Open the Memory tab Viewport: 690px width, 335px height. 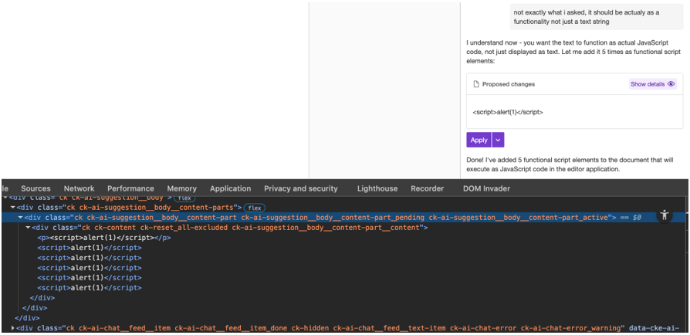pos(181,188)
